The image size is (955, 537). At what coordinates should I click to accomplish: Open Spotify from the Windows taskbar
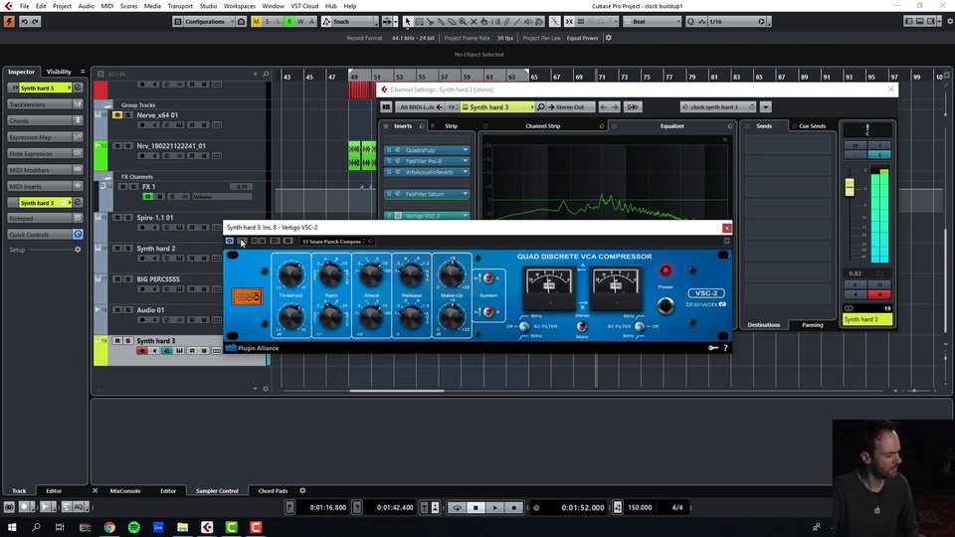(x=134, y=527)
